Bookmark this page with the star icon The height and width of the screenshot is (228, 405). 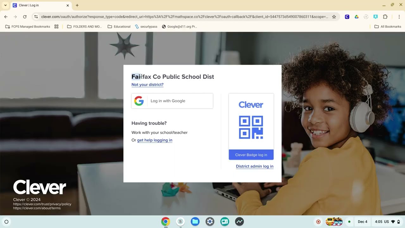(334, 17)
